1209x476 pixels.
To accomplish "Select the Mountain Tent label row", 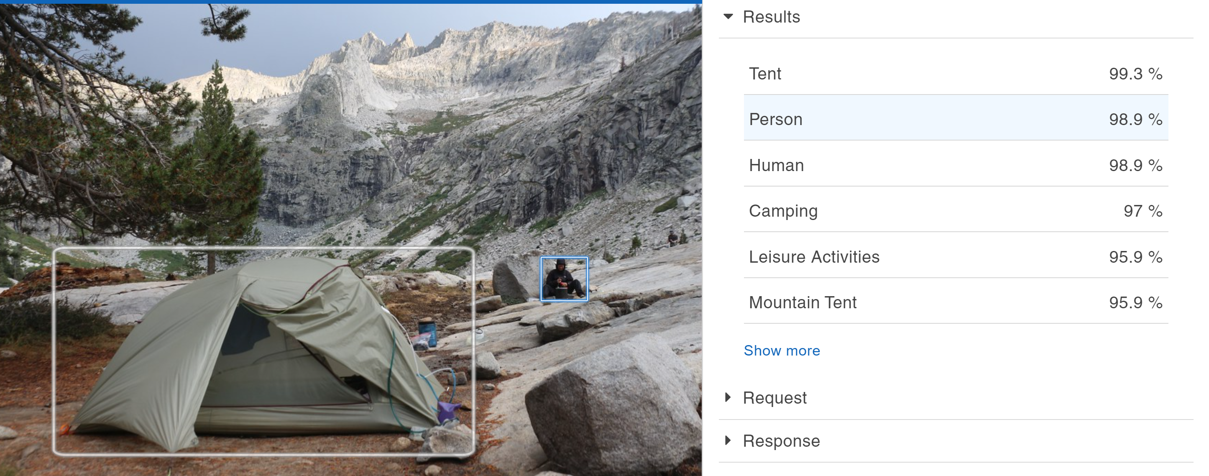I will pyautogui.click(x=956, y=302).
